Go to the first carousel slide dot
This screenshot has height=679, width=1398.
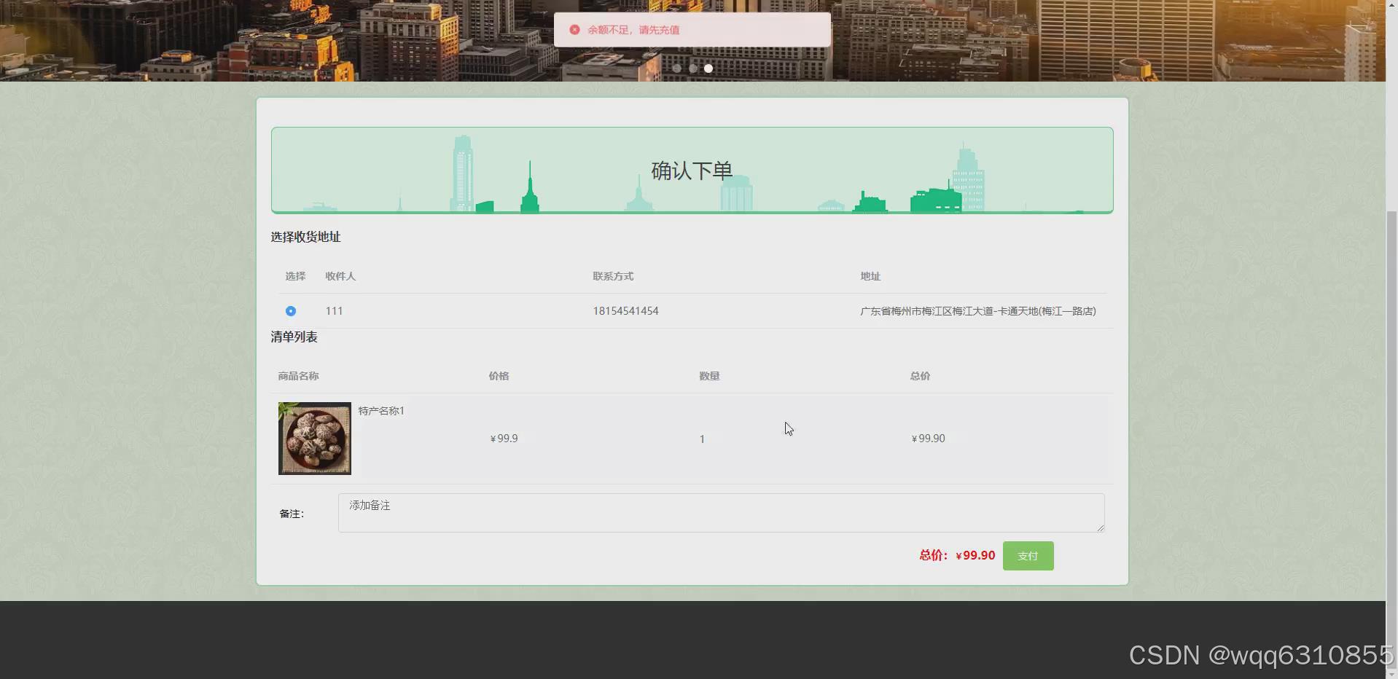pyautogui.click(x=677, y=68)
